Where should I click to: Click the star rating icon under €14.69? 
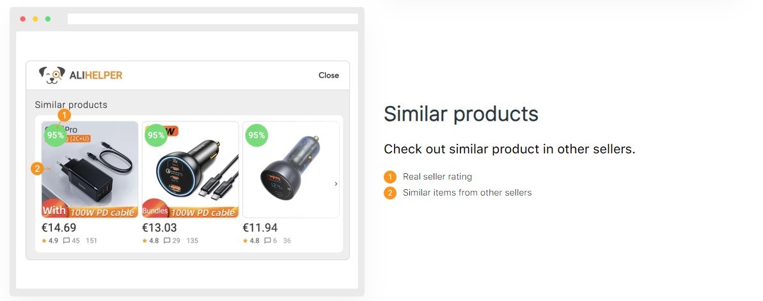tap(44, 241)
